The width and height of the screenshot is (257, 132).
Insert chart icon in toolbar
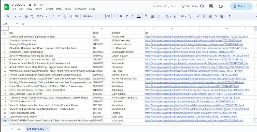point(210,16)
